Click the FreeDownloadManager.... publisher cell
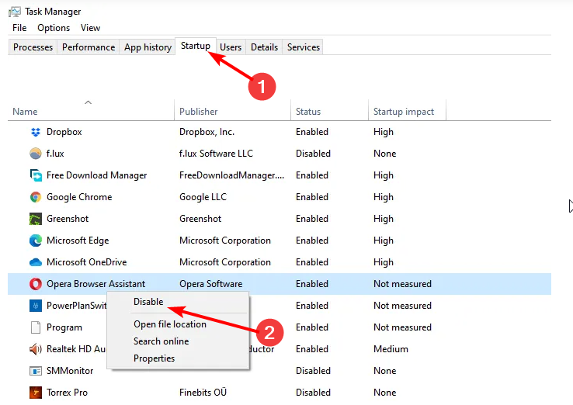The height and width of the screenshot is (405, 573). 231,175
